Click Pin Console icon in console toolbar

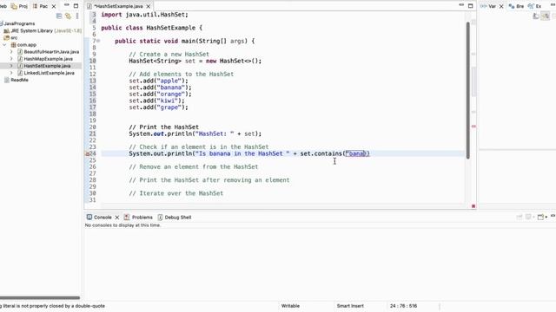tap(520, 217)
